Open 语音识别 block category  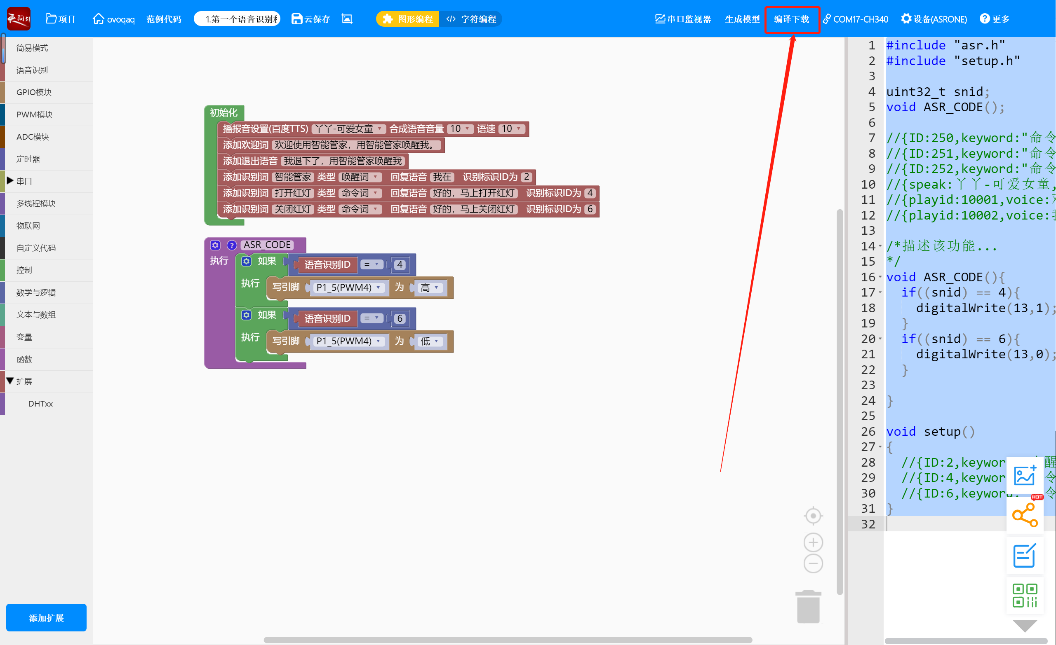point(46,70)
